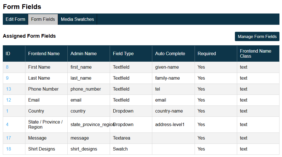Click the phone_number admin name cell

[x=89, y=89]
